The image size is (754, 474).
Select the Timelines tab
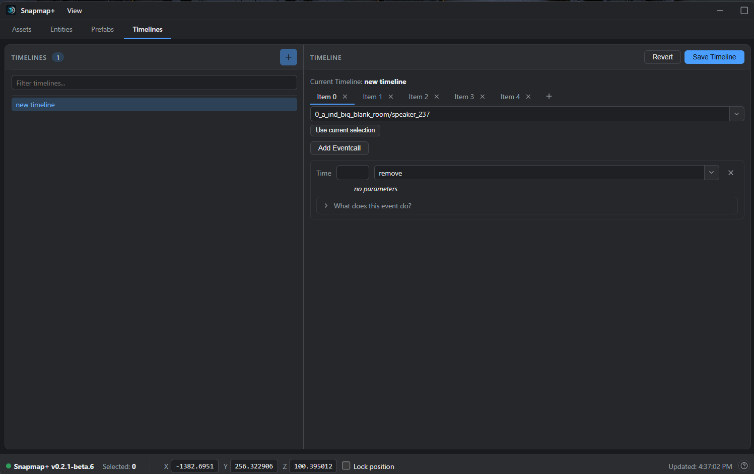(x=148, y=29)
